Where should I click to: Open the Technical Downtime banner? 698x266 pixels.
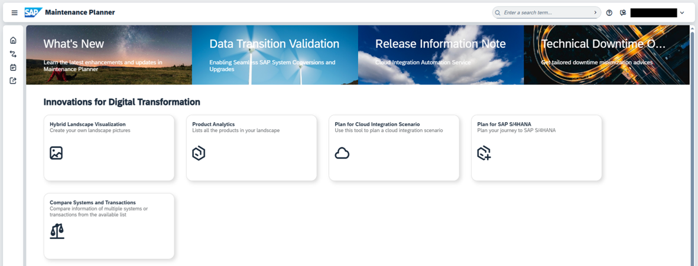(x=606, y=55)
